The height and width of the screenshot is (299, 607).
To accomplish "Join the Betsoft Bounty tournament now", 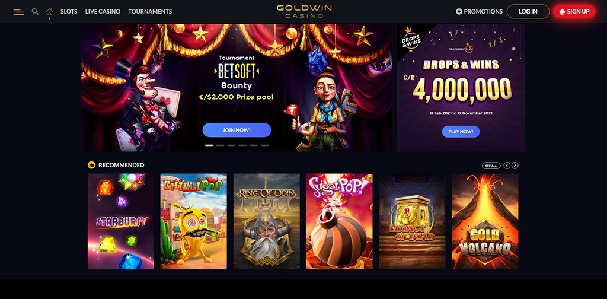I will (x=237, y=130).
